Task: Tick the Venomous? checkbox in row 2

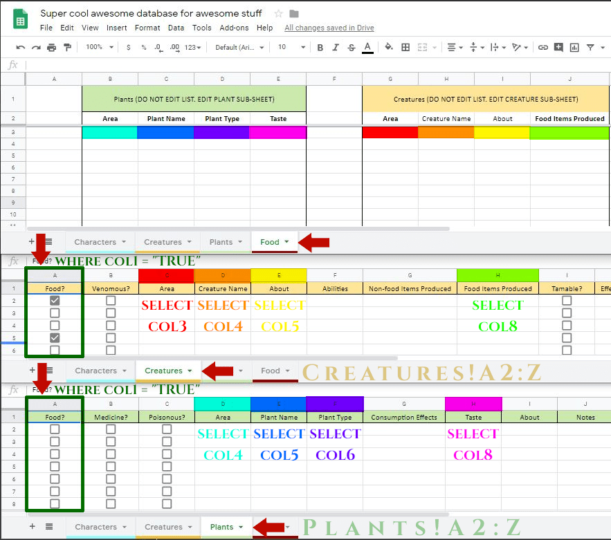Action: (111, 301)
